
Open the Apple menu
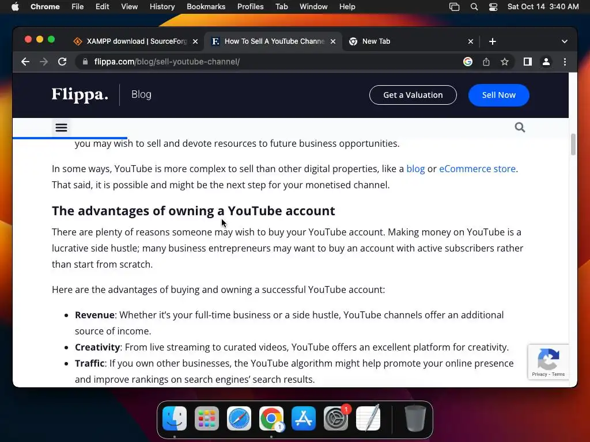point(15,7)
